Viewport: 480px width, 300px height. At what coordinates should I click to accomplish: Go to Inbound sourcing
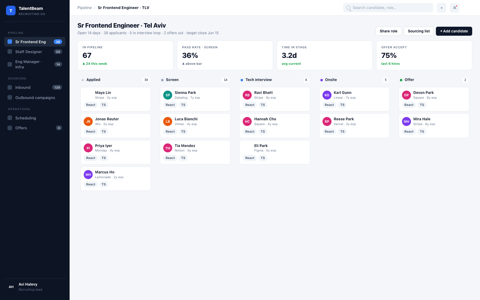click(35, 87)
